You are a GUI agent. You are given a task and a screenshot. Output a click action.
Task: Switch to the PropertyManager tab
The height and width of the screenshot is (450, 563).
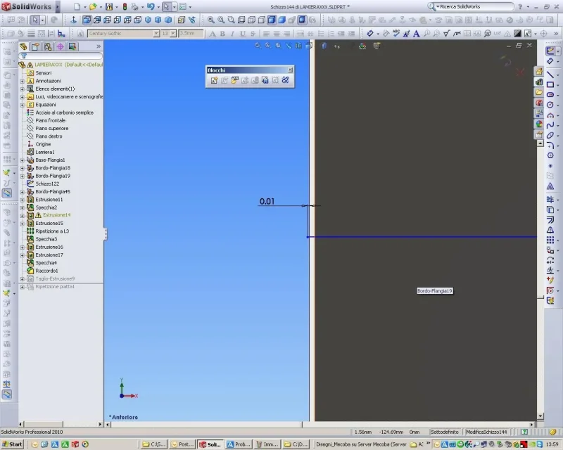[x=35, y=46]
